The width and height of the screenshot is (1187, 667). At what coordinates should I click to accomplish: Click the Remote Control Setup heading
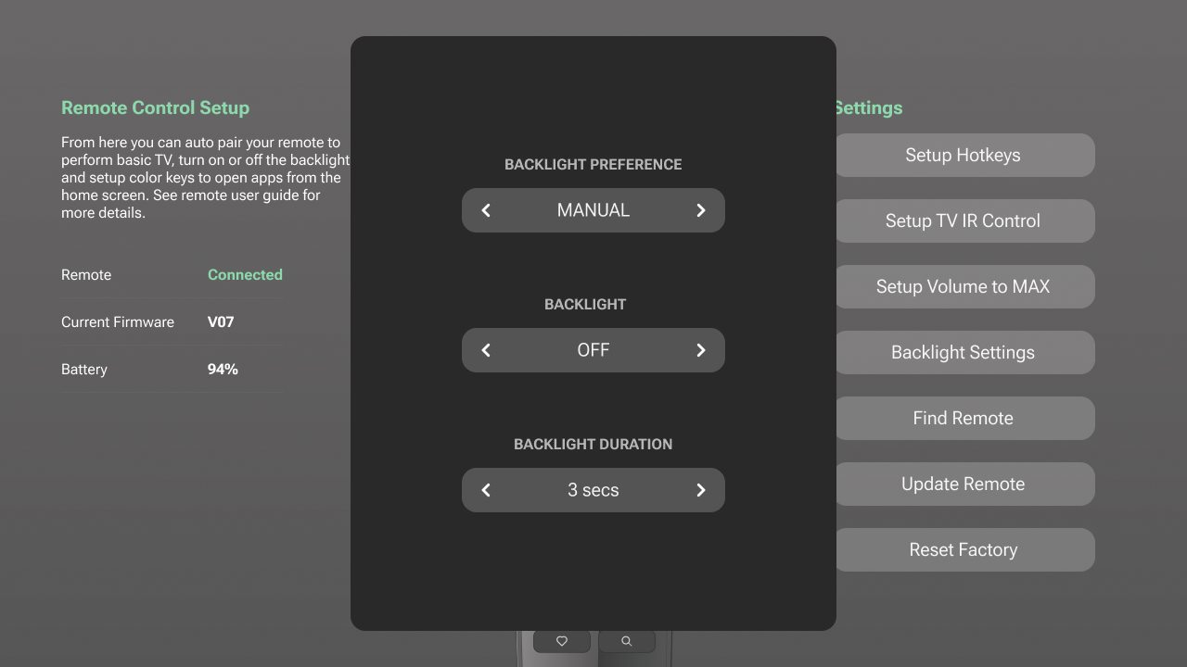155,107
